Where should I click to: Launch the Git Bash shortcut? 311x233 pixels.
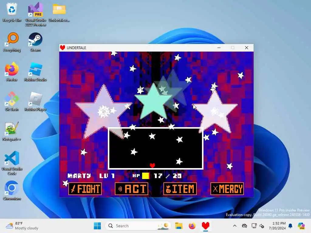[x=12, y=101]
